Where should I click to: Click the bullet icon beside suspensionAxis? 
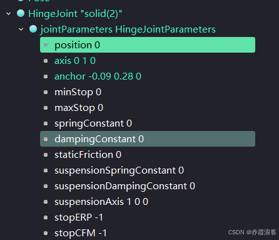pyautogui.click(x=46, y=202)
